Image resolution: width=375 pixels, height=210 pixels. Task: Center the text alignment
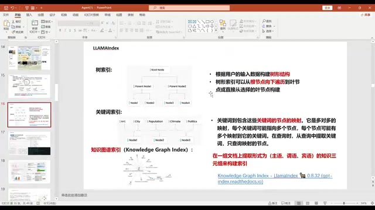(127, 30)
